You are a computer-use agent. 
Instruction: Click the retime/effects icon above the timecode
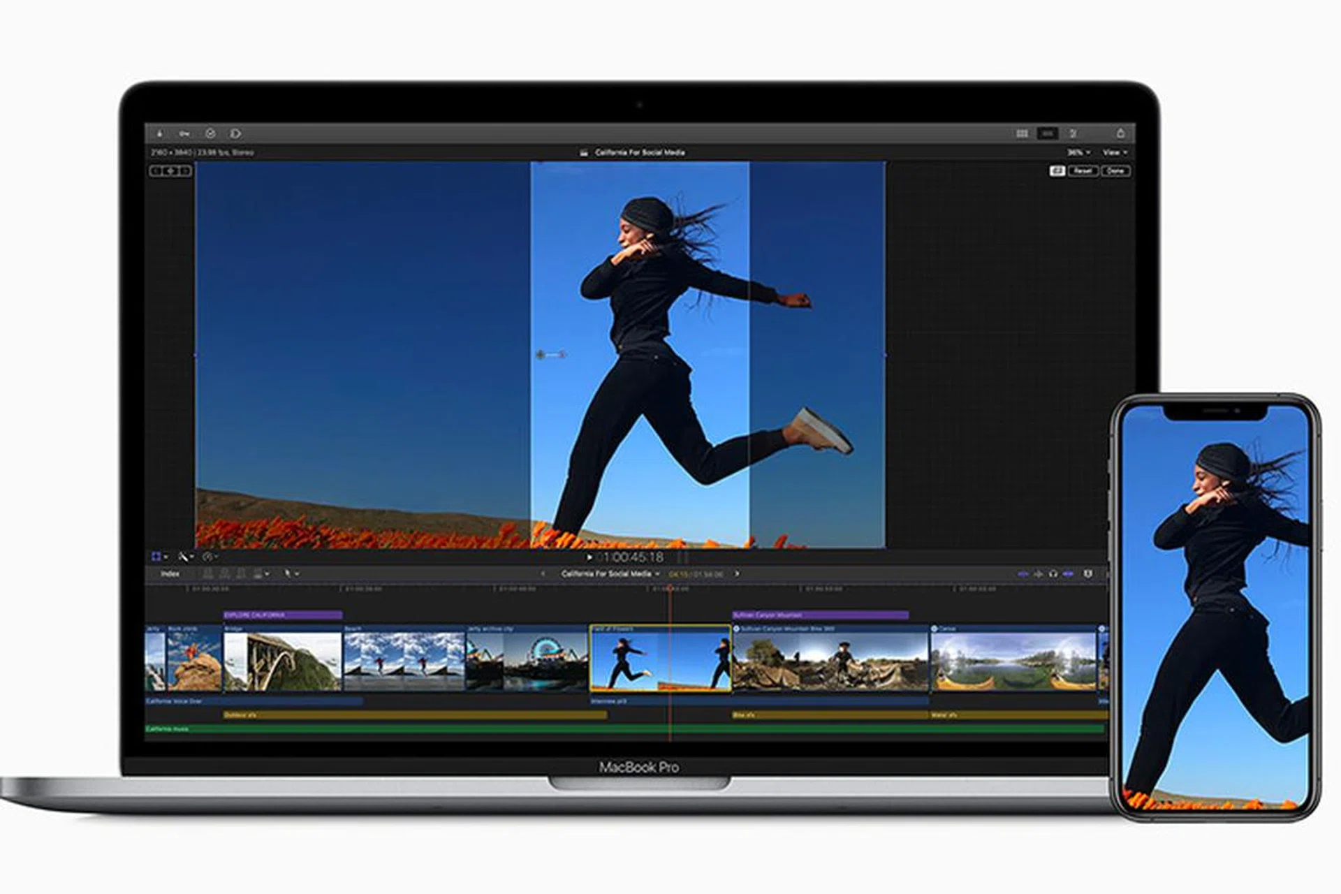[208, 557]
